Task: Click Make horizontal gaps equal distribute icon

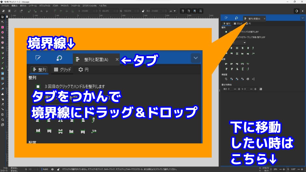Action: click(242, 64)
